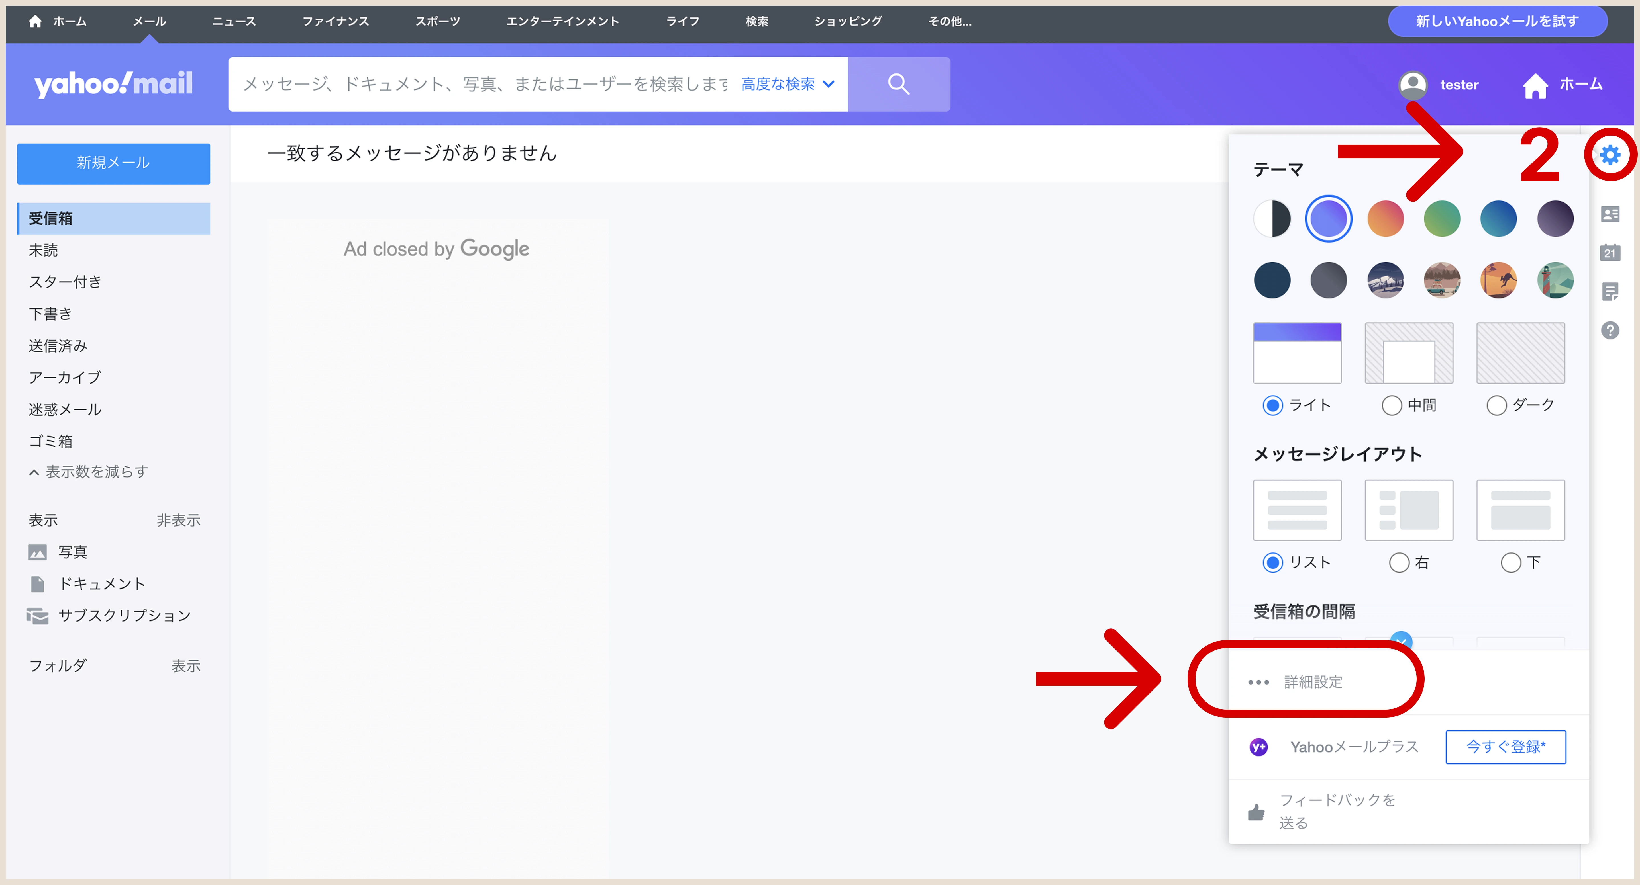Open the settings gear icon
1640x885 pixels.
tap(1610, 155)
